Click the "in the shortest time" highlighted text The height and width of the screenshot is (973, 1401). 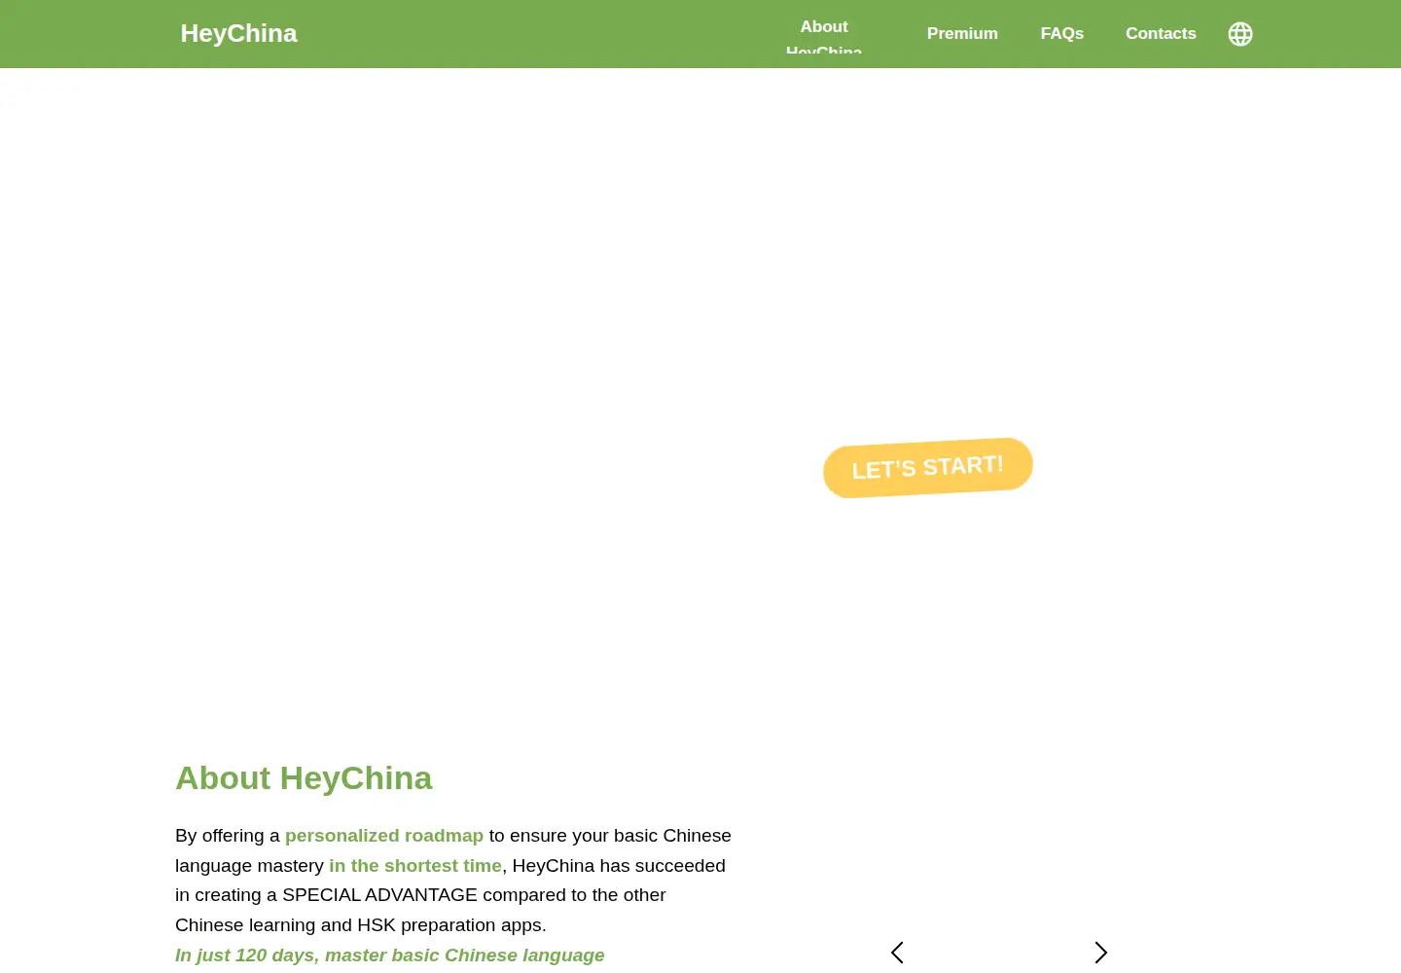point(415,866)
